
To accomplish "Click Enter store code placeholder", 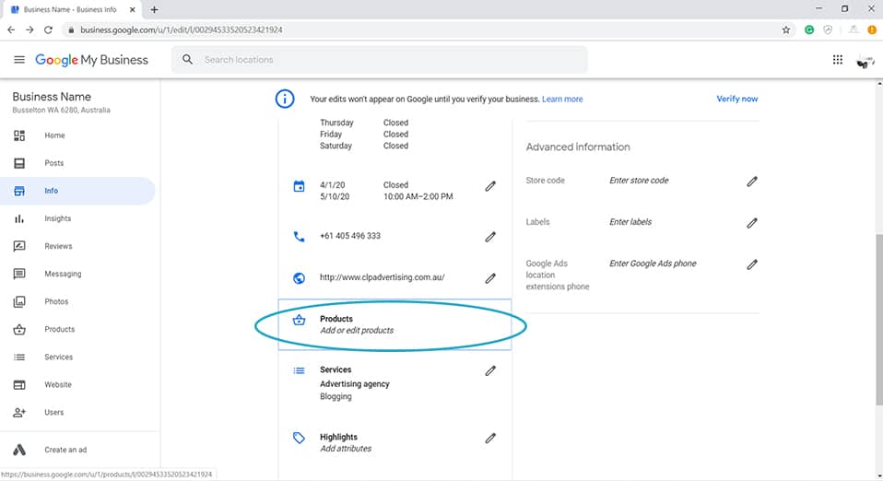I will click(x=639, y=181).
